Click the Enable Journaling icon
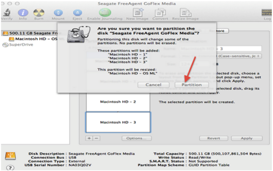Image resolution: width=273 pixels, height=171 pixels. (105, 13)
